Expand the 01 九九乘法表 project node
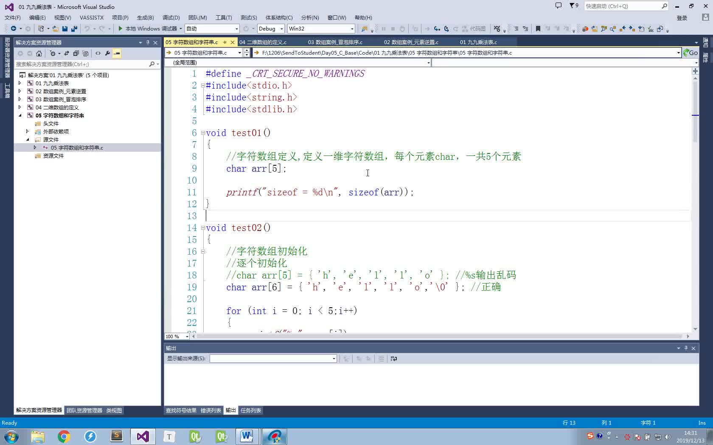 click(20, 83)
